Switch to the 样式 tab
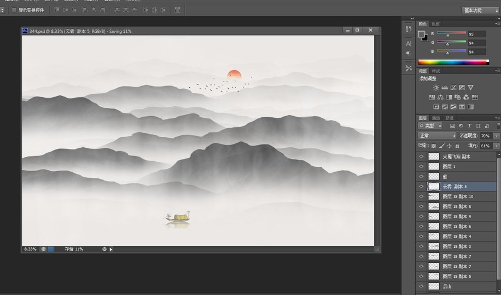 [x=436, y=71]
